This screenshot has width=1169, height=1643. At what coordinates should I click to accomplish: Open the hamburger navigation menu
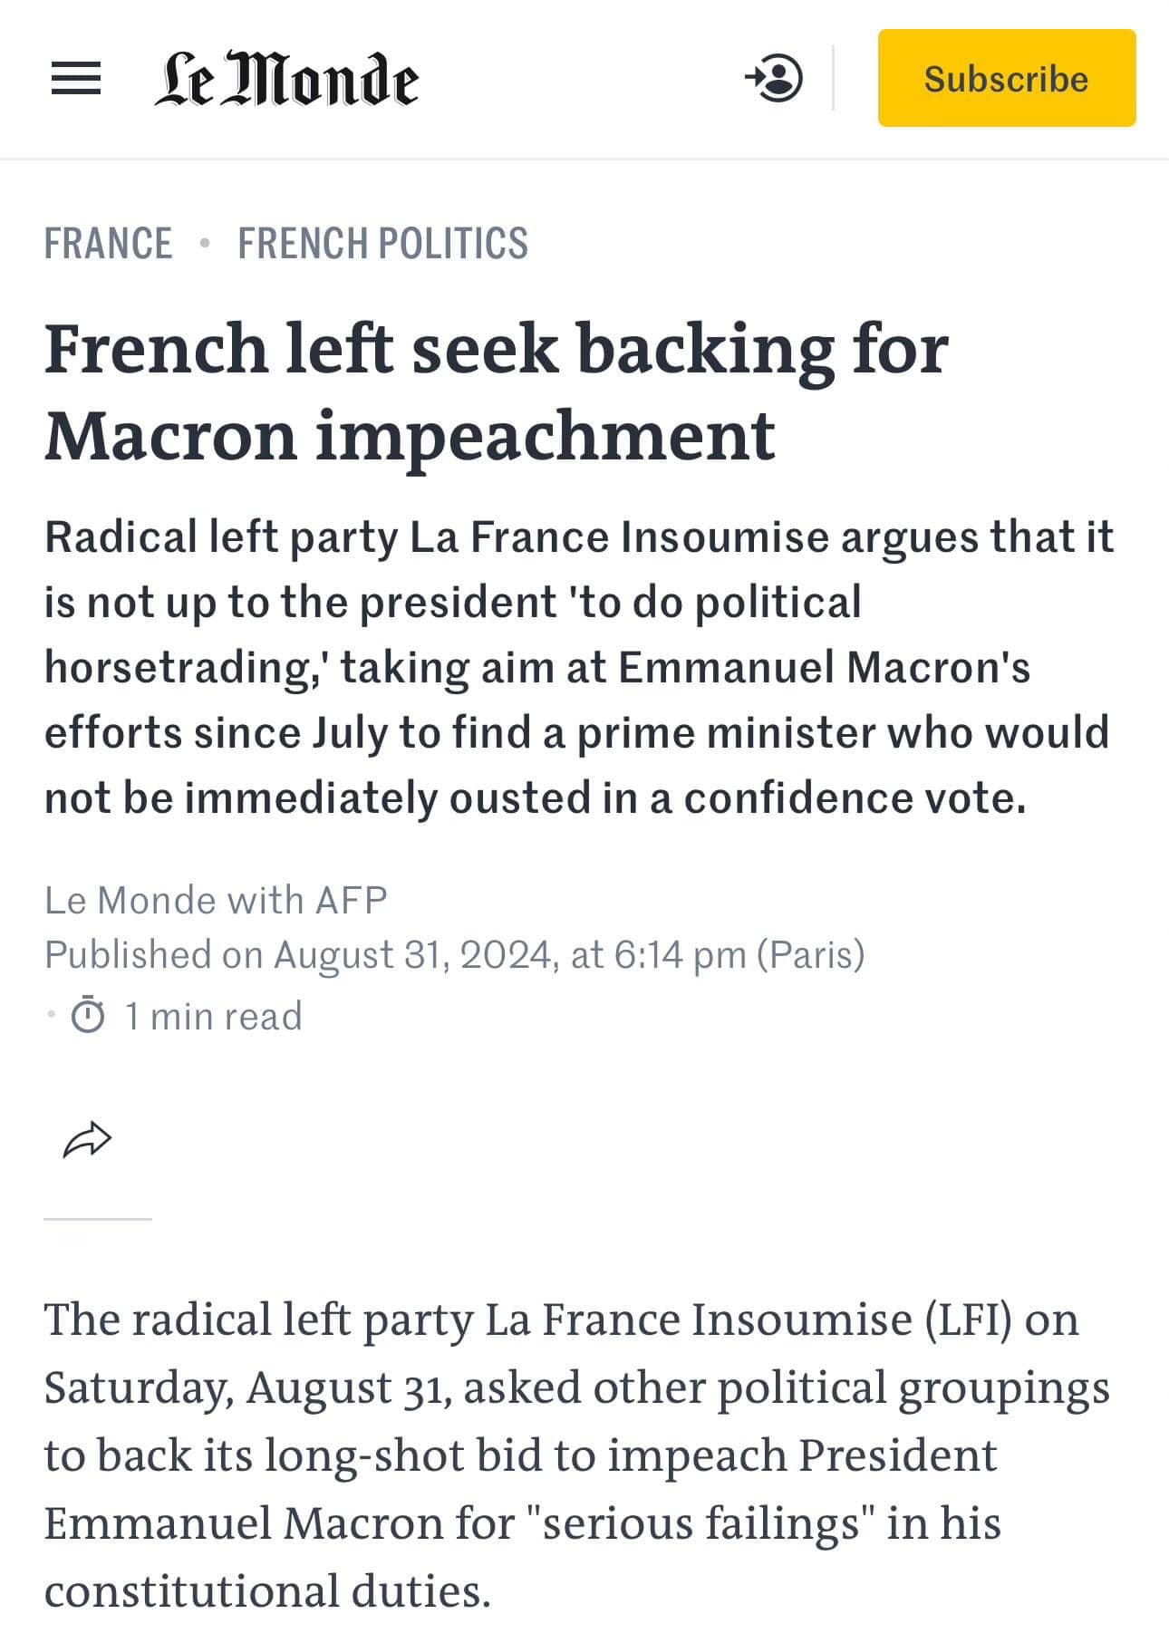tap(76, 79)
